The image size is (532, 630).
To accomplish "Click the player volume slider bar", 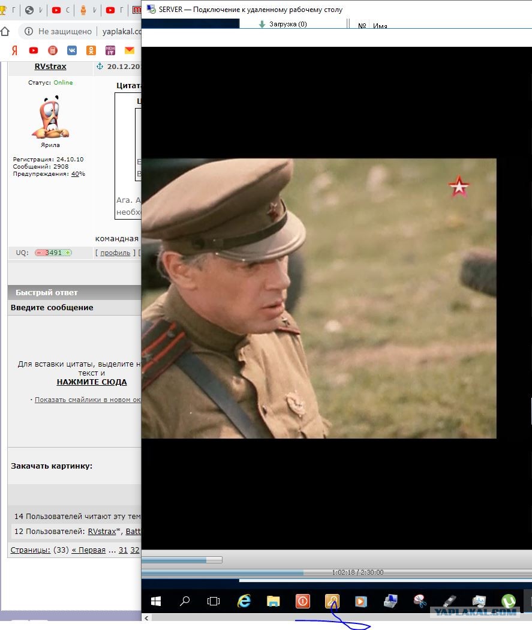I will (x=182, y=560).
